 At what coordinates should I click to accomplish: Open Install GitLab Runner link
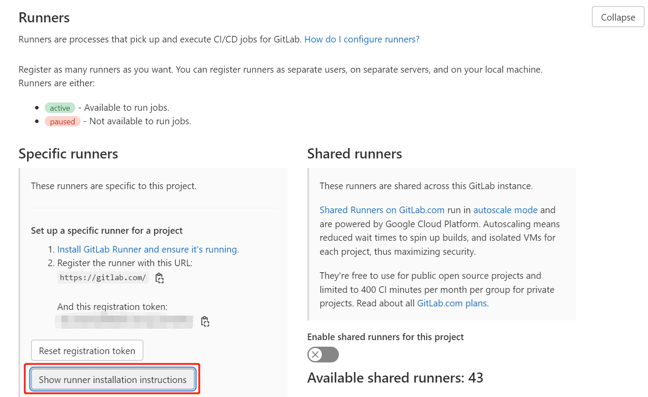[x=148, y=249]
